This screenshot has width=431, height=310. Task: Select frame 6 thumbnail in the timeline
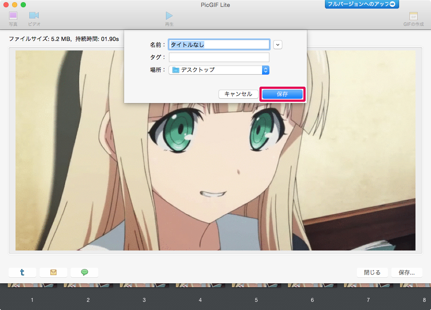312,285
